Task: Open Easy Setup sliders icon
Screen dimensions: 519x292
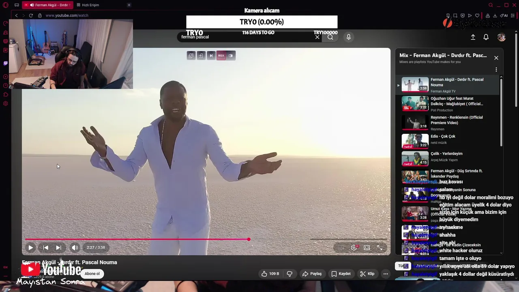Action: [x=513, y=15]
